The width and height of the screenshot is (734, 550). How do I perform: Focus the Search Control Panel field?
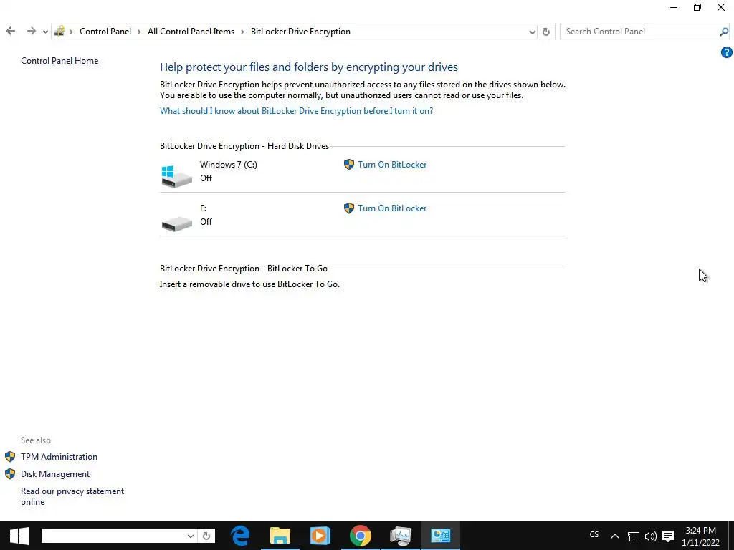click(639, 32)
